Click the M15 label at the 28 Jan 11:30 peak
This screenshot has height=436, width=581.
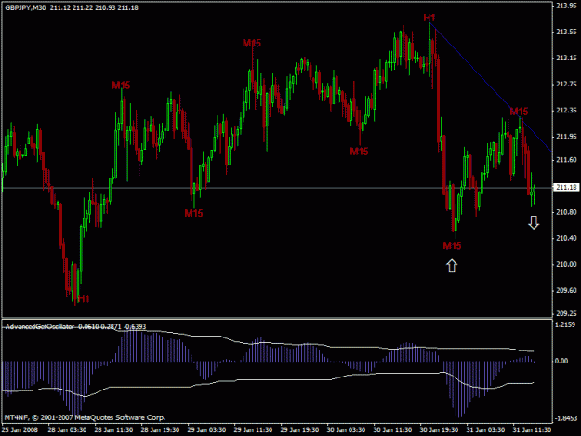121,86
